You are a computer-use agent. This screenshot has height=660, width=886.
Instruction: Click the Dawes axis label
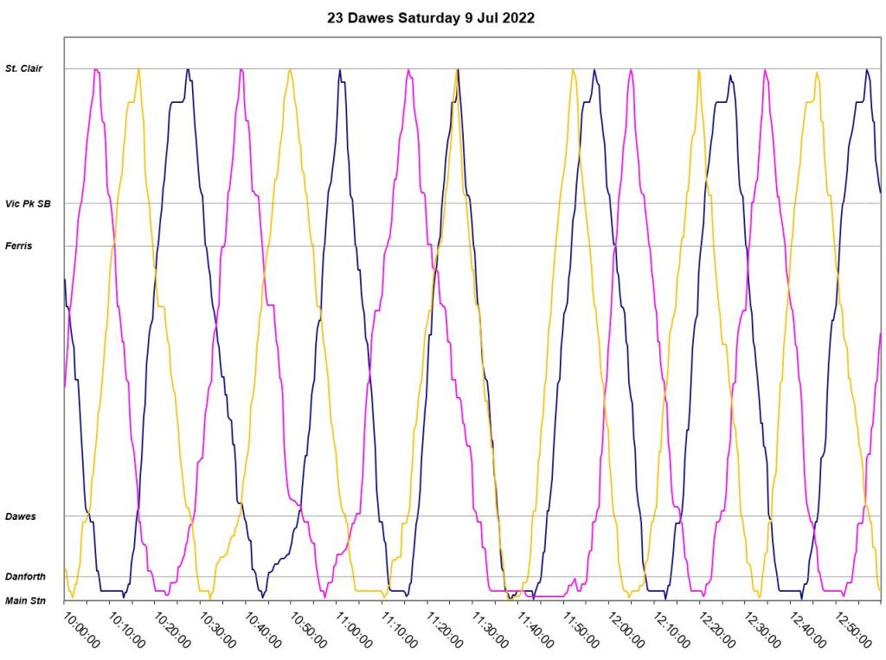coord(20,516)
